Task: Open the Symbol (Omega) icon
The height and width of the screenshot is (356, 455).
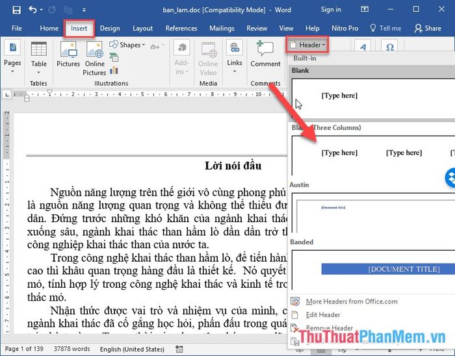Action: click(x=389, y=47)
